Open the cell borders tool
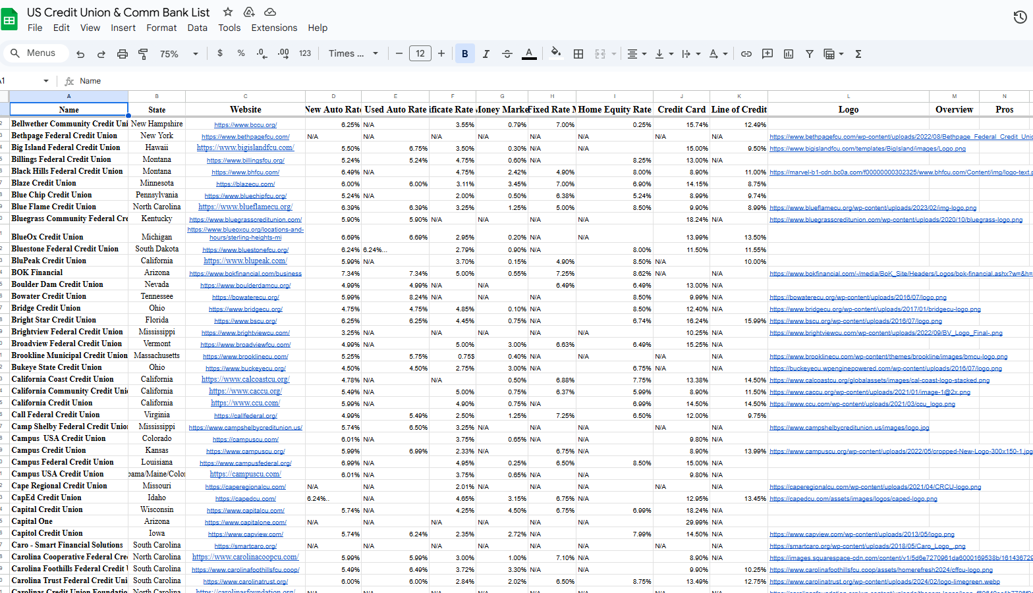Screen dimensions: 1033x593 (x=578, y=54)
